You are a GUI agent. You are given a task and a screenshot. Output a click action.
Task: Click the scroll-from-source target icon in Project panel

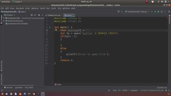[x=32, y=15]
